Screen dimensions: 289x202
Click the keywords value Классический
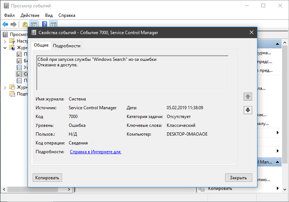tap(181, 125)
